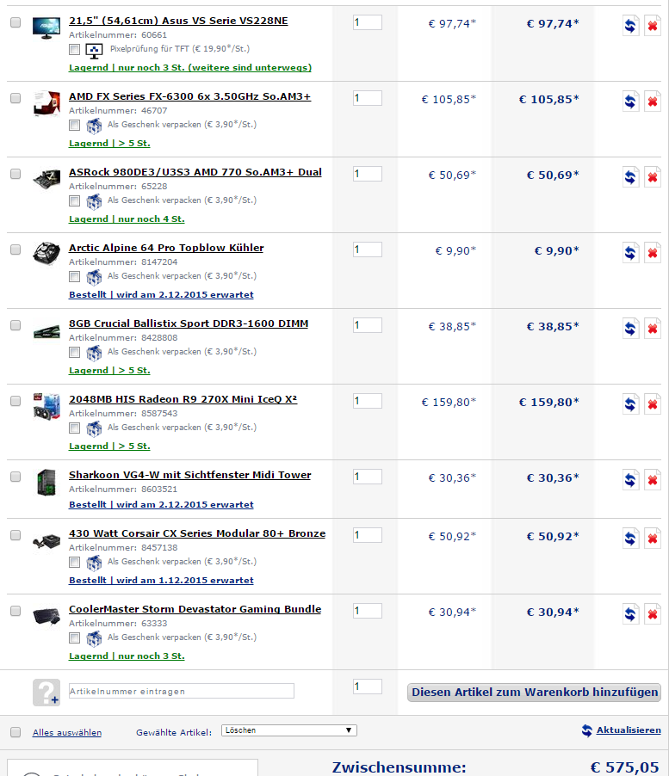The image size is (669, 776).
Task: Click Bestellt 1.12.2015 link for Corsair
Action: 161,580
